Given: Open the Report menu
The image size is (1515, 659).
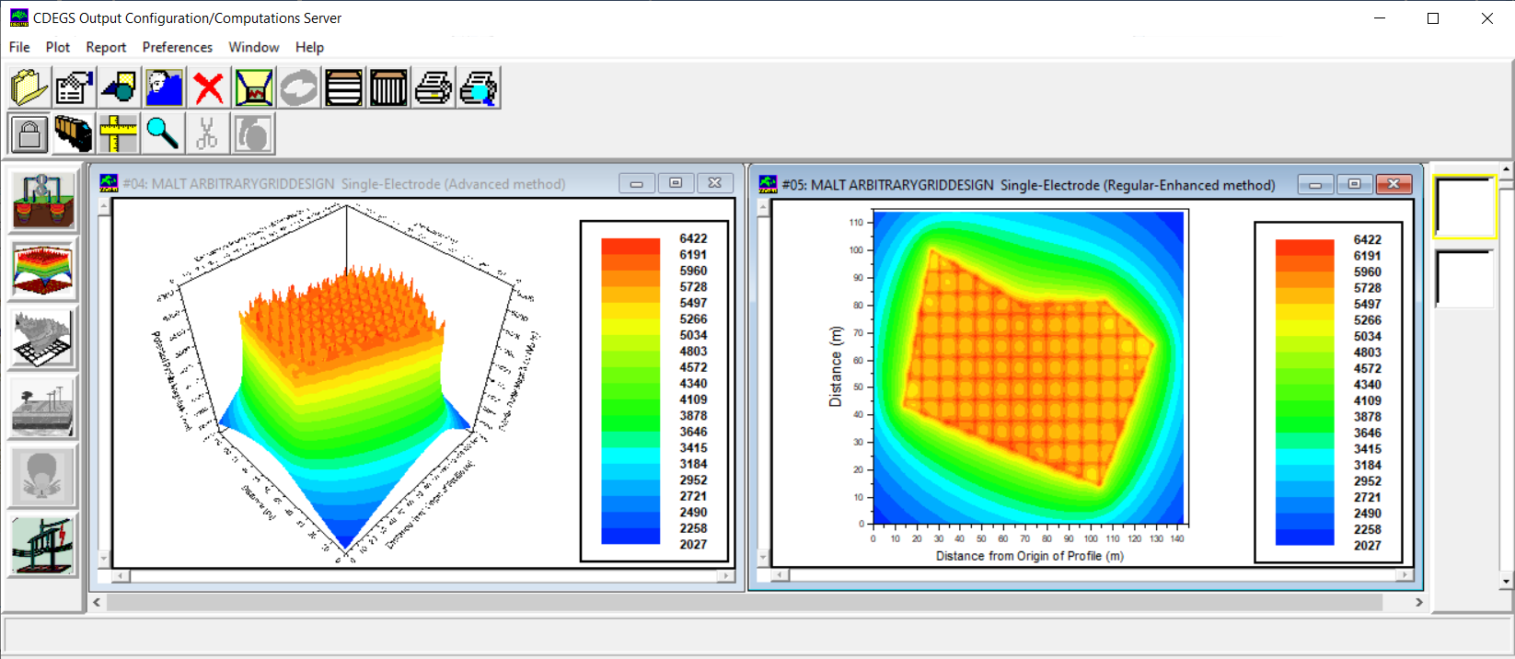Looking at the screenshot, I should click(106, 47).
